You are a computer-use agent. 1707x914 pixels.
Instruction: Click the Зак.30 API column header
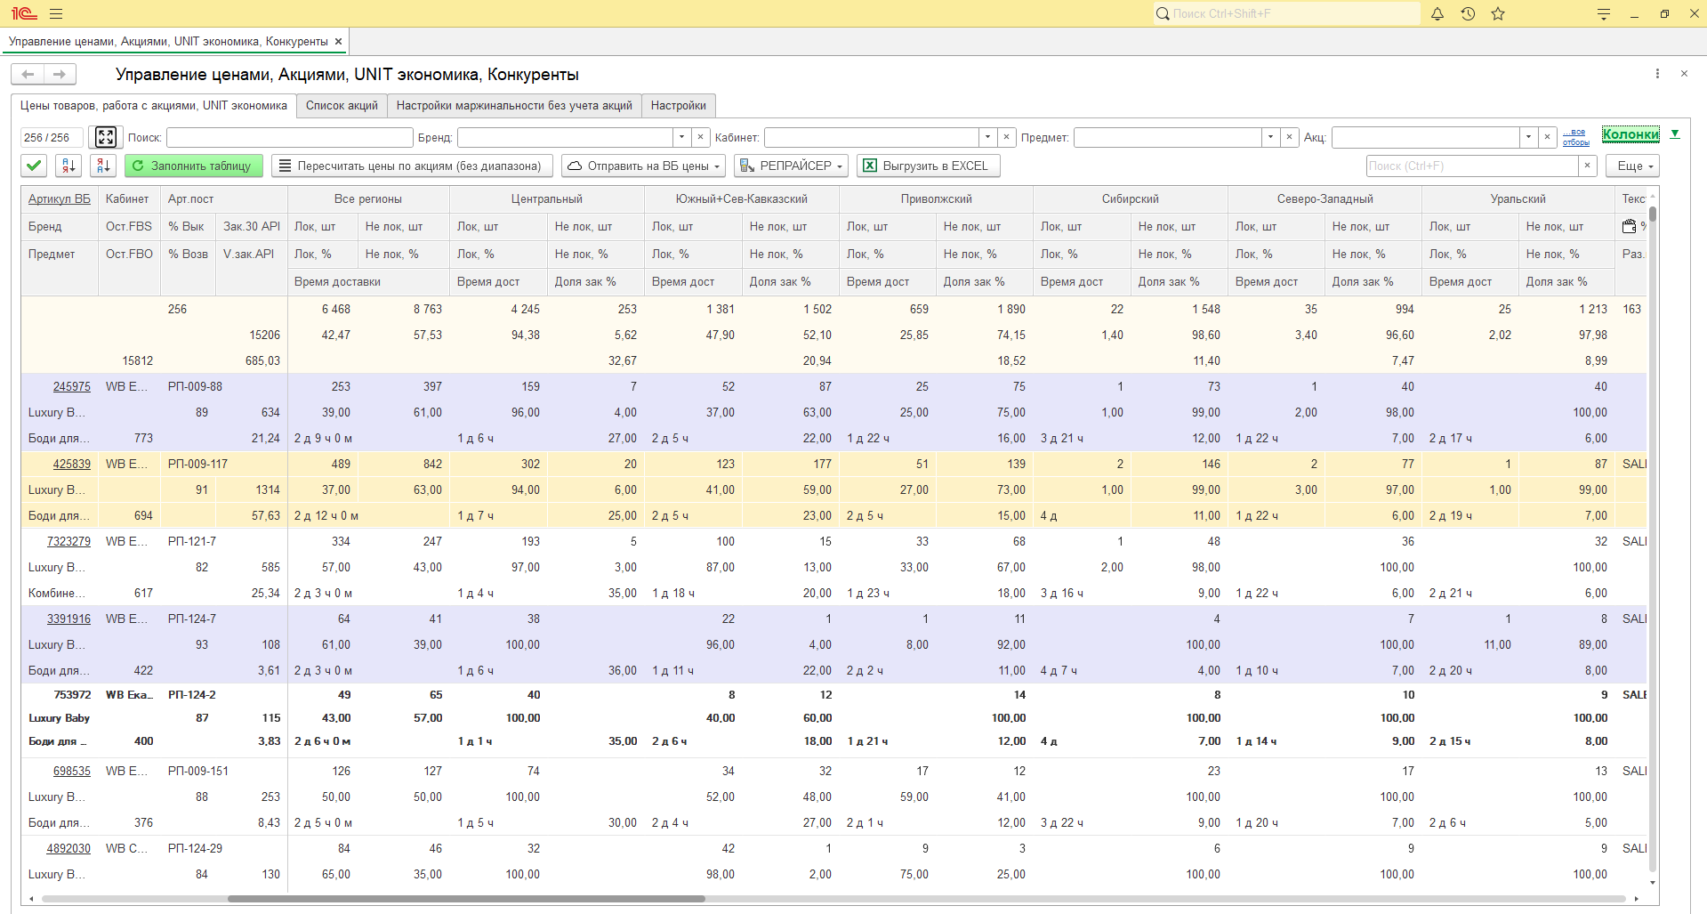[x=252, y=227]
